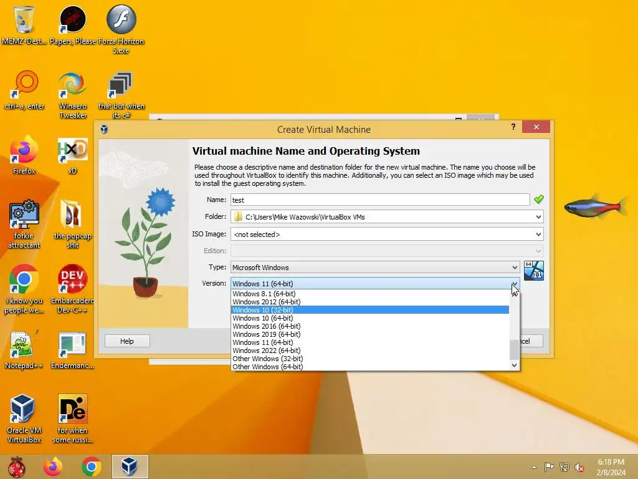Click the muted volume tray icon
The width and height of the screenshot is (638, 479).
click(579, 467)
